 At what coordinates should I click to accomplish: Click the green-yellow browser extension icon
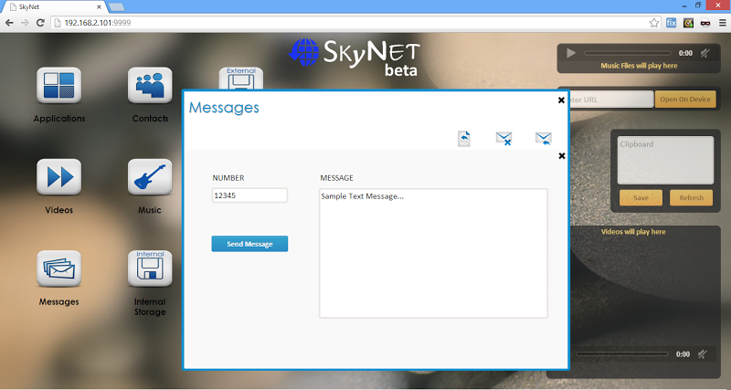[x=688, y=22]
